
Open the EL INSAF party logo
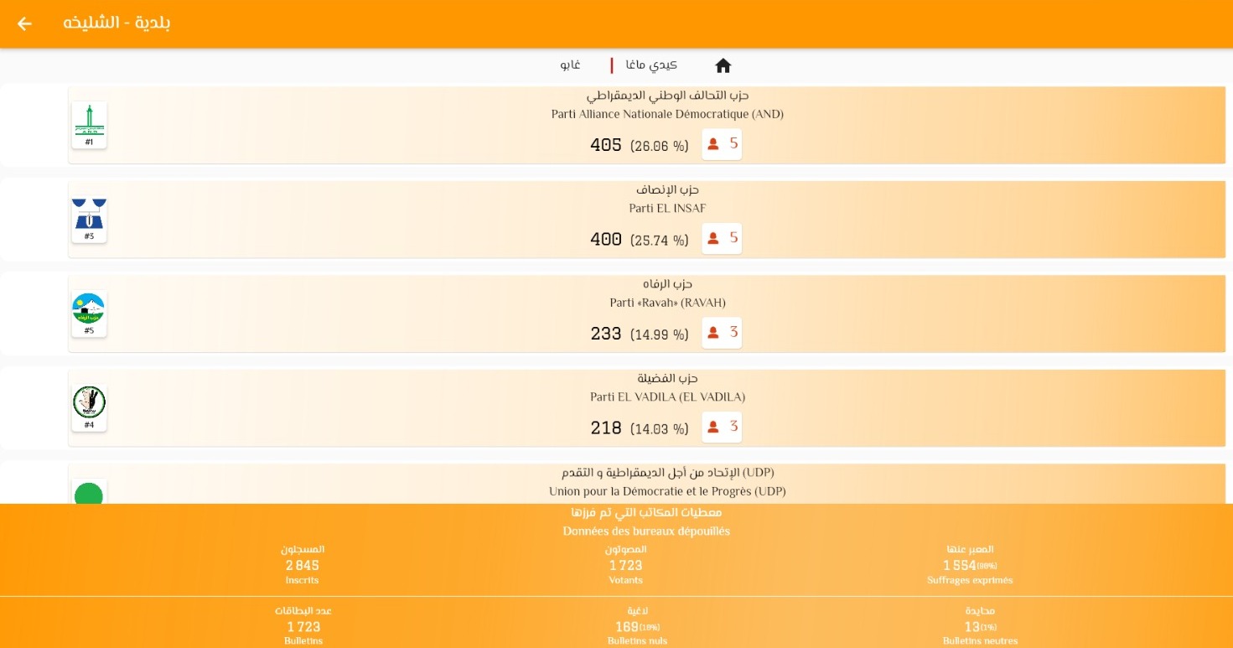(x=89, y=219)
